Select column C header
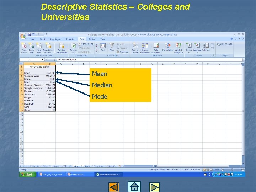The height and width of the screenshot is (192, 256). pos(61,64)
